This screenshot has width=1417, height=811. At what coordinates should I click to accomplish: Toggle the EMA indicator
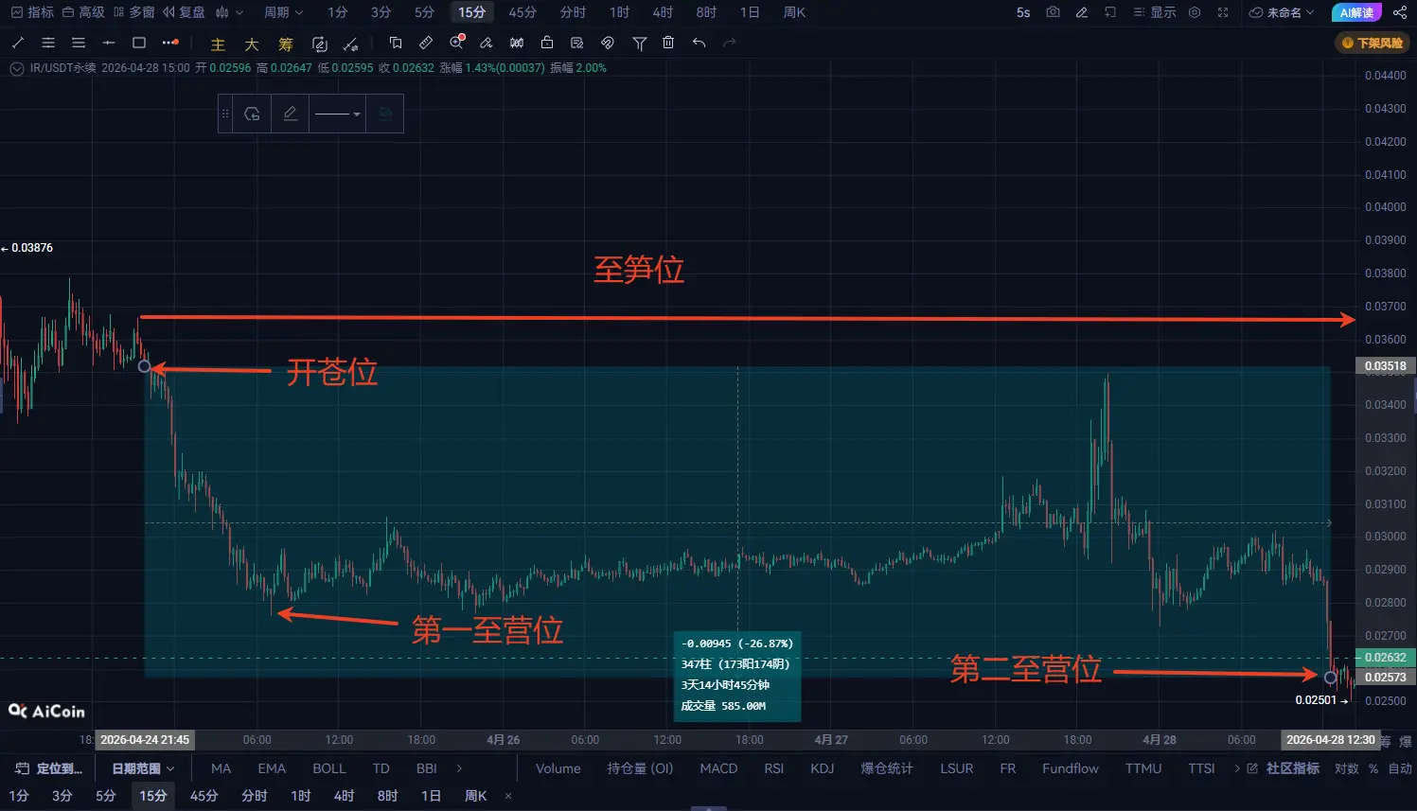pos(272,768)
